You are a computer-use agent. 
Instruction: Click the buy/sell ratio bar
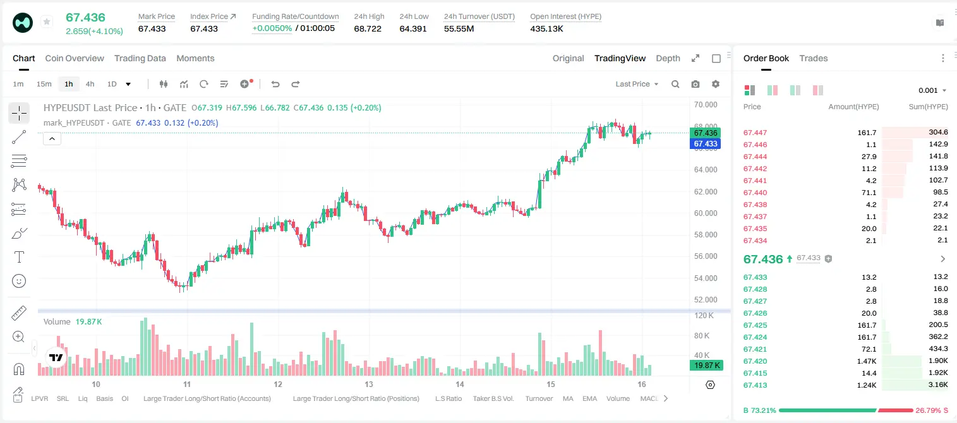[x=846, y=410]
